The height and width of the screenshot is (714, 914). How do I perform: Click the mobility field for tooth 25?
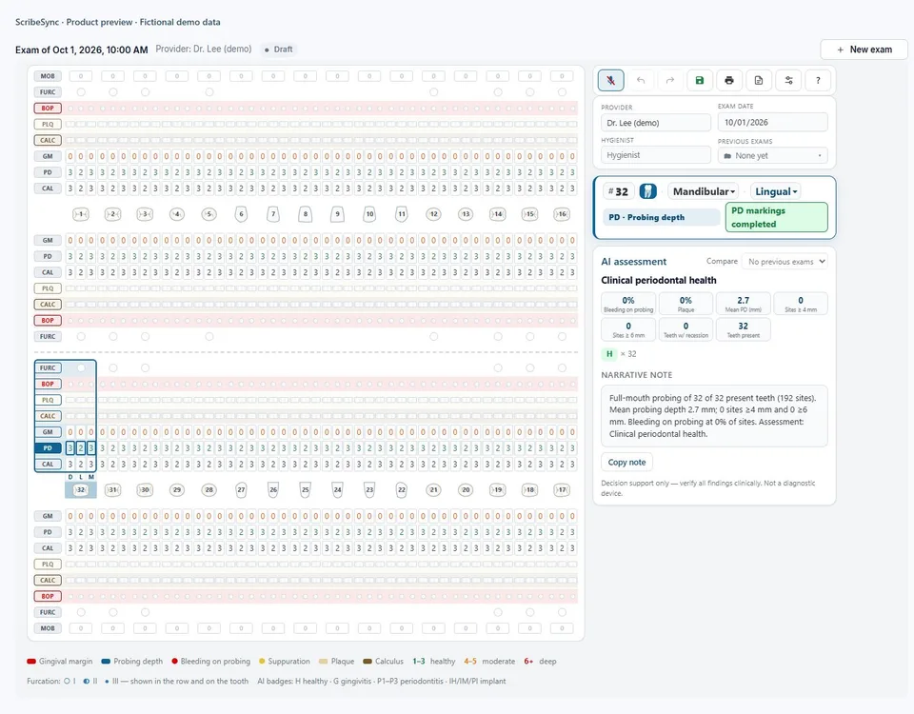[306, 628]
